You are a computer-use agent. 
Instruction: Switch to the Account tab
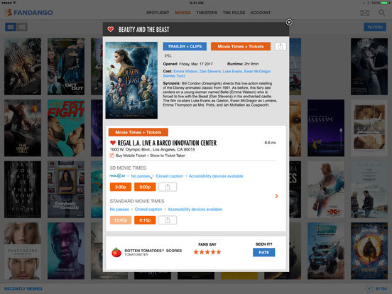(261, 13)
